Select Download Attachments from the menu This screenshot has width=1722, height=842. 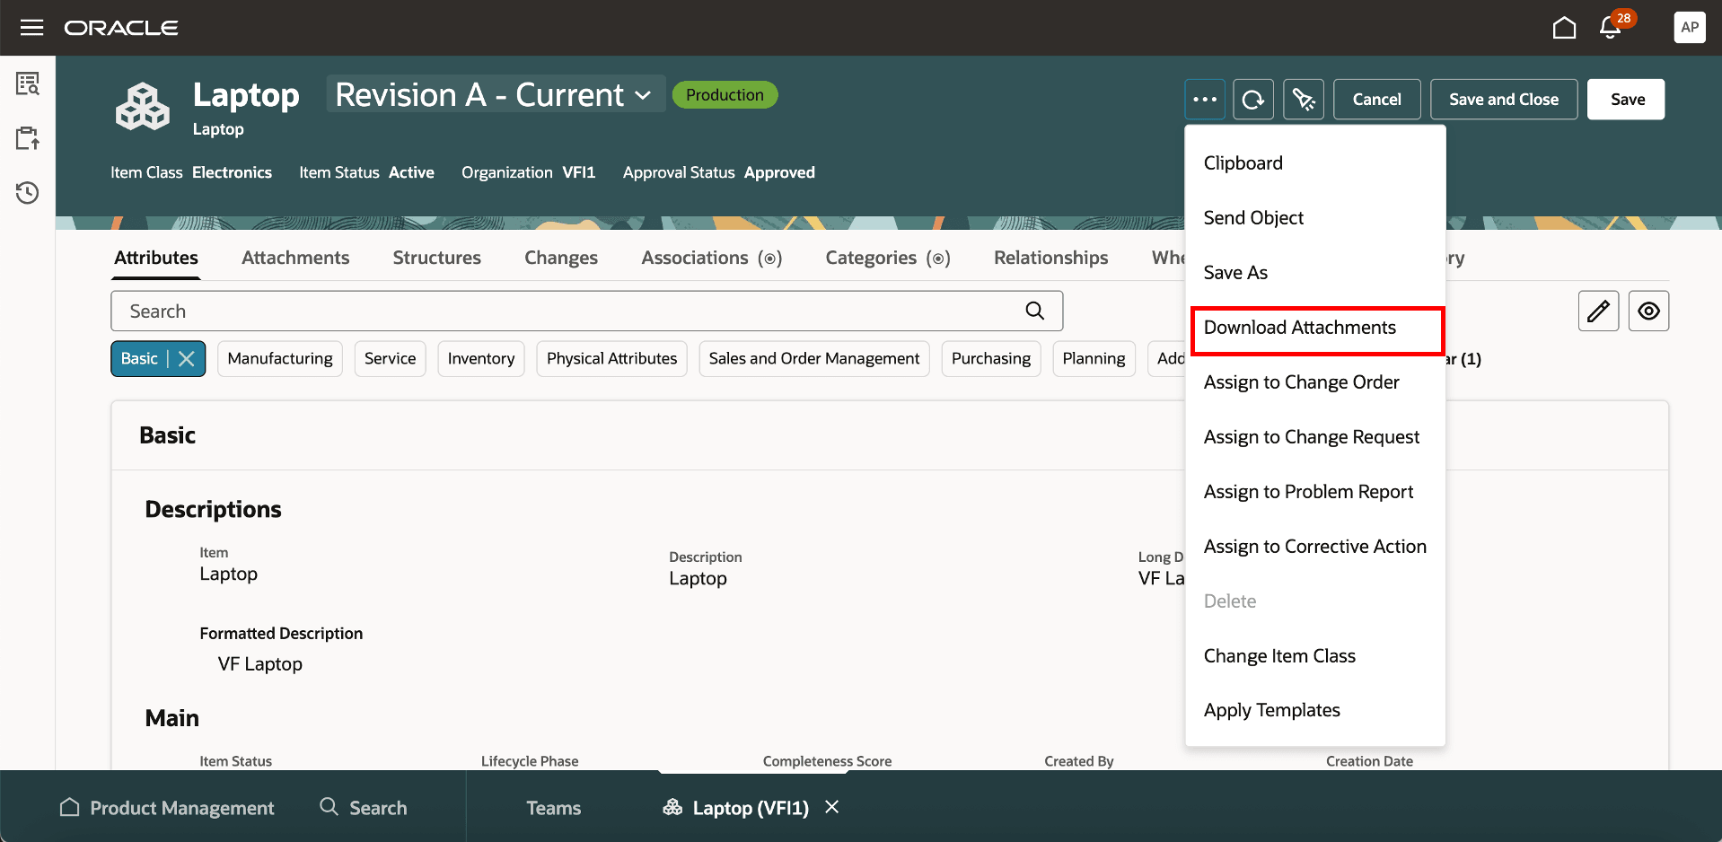(x=1300, y=327)
